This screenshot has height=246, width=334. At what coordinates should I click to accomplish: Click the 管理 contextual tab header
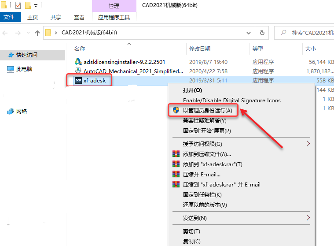point(114,6)
